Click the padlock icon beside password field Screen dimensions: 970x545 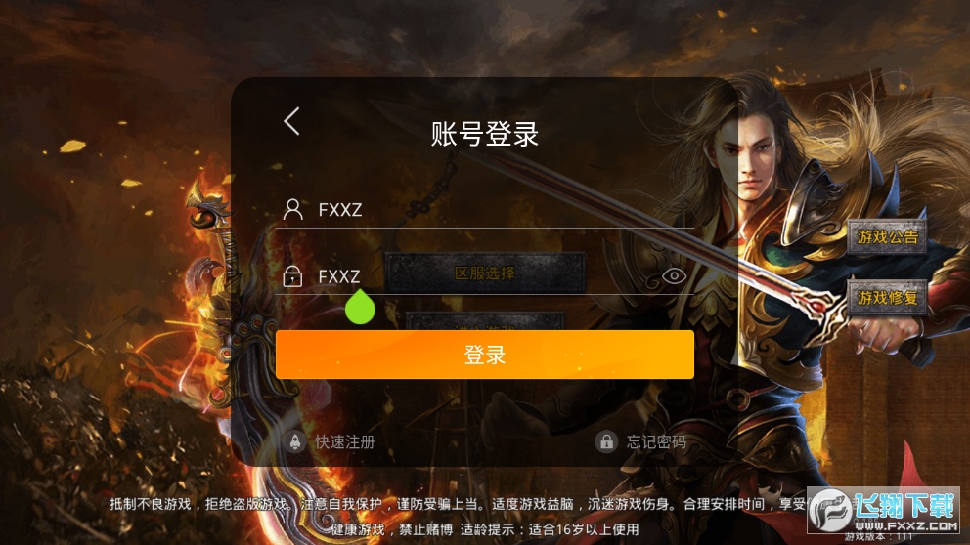tap(292, 276)
